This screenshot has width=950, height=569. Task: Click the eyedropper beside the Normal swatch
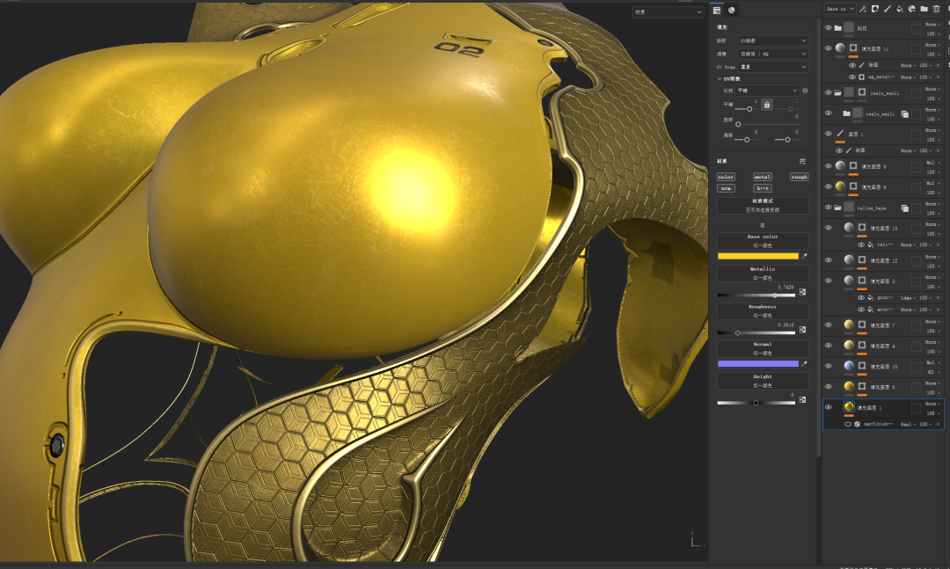pos(804,363)
